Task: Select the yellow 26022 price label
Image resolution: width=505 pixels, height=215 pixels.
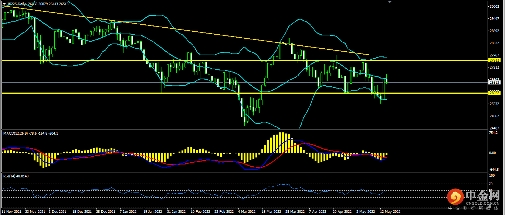Action: click(x=494, y=93)
